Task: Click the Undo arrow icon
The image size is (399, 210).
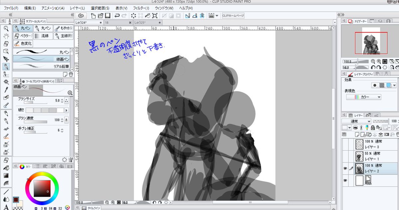Action: tap(117, 16)
